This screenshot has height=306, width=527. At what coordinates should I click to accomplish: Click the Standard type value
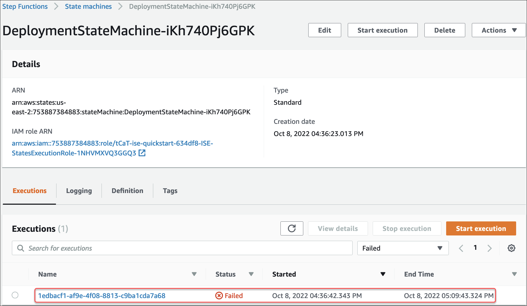[287, 102]
